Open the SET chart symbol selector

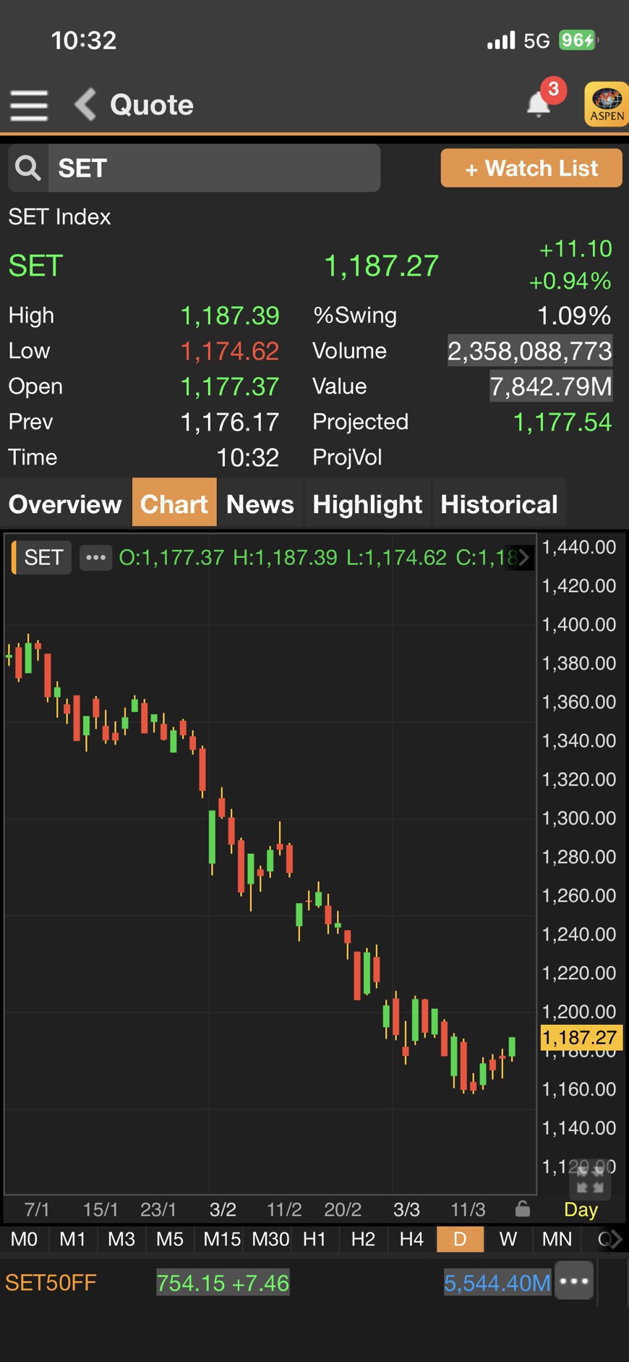[42, 557]
